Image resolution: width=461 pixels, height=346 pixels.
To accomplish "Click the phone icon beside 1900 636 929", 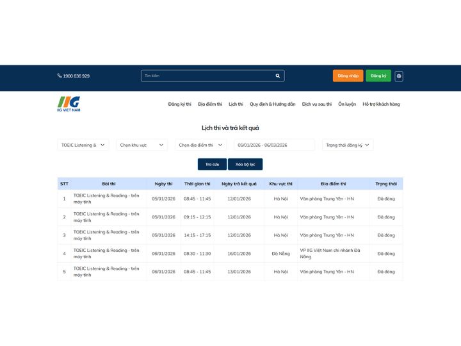I will tap(60, 76).
